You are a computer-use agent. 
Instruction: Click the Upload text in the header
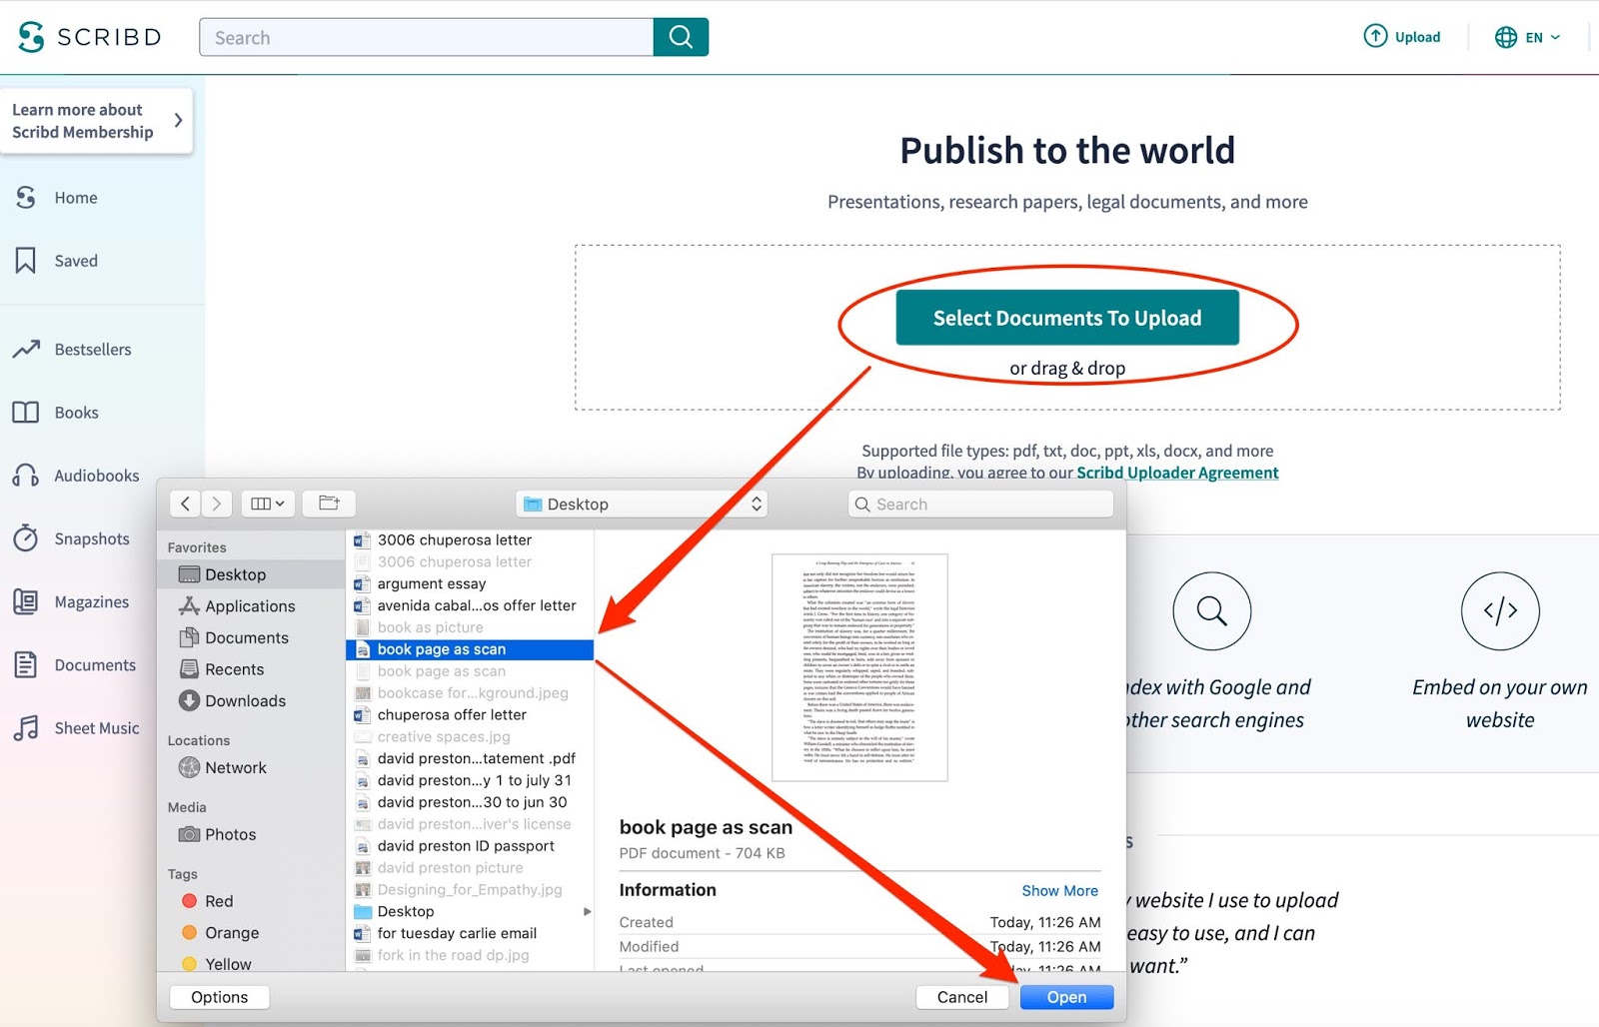tap(1417, 37)
